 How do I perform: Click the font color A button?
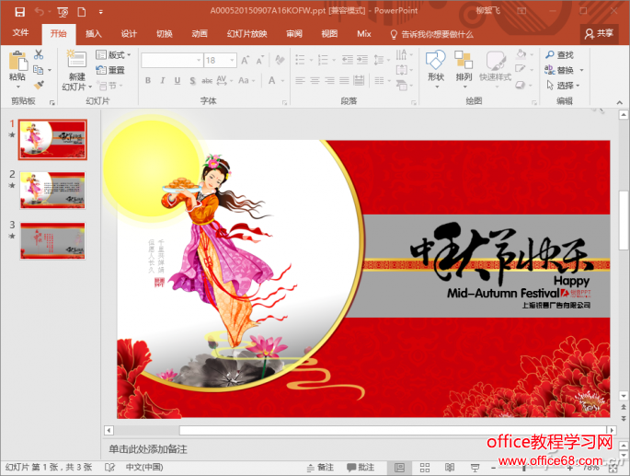pos(272,80)
